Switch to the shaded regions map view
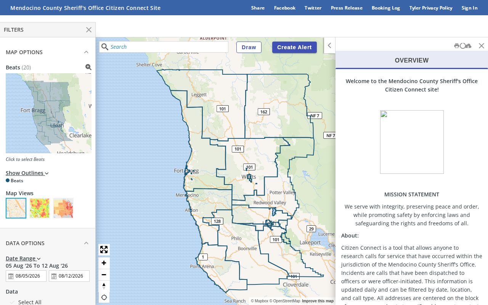The image size is (488, 305). coord(63,208)
